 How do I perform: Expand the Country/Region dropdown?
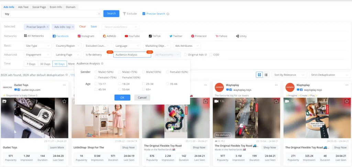point(67,46)
